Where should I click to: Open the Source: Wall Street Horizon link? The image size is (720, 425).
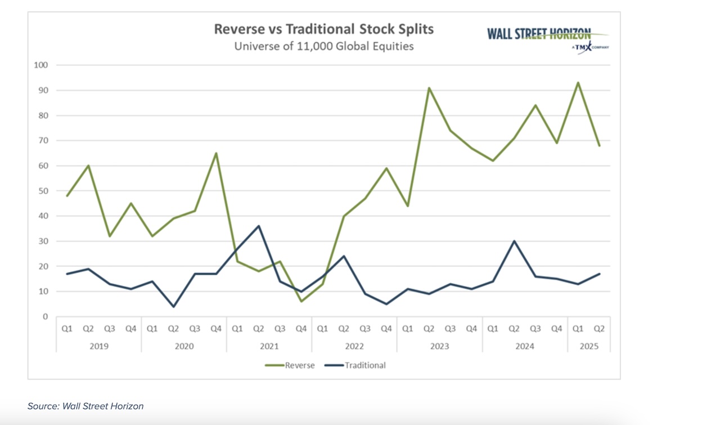pos(86,405)
